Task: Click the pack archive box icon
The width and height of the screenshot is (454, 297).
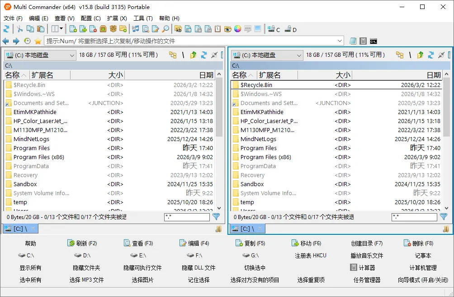Action: 103,29
